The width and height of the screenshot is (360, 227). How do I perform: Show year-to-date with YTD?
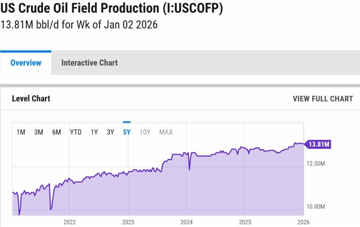tap(76, 132)
